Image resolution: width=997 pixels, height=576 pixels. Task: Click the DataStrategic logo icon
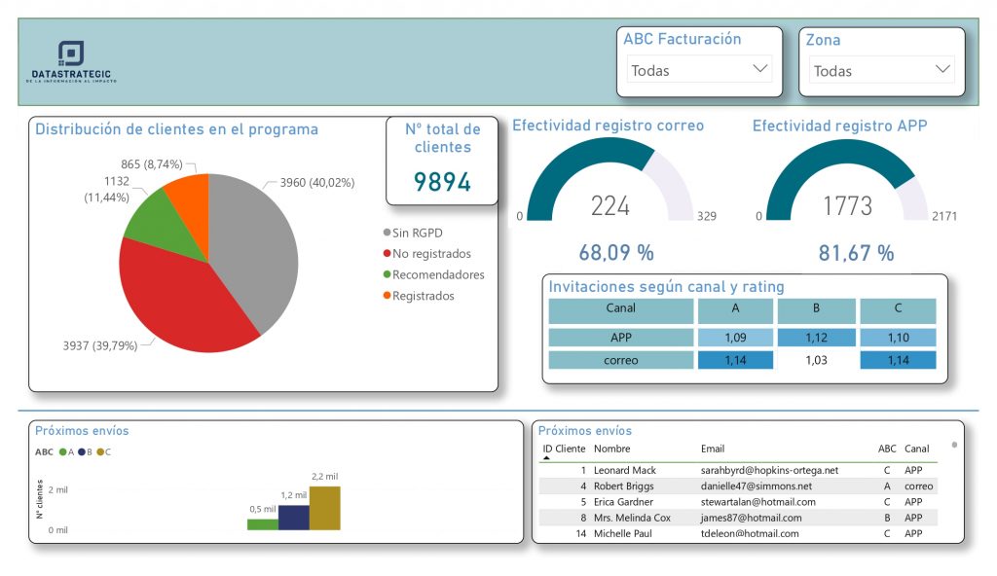[70, 54]
